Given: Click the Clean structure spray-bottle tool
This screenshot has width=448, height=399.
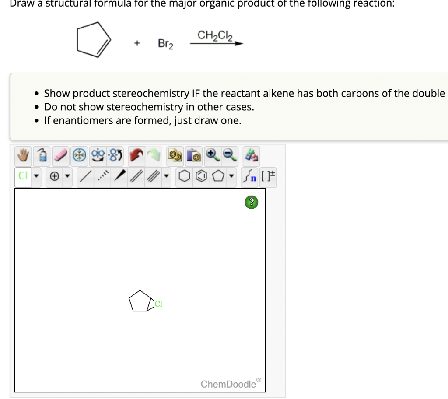Looking at the screenshot, I should click(x=42, y=155).
